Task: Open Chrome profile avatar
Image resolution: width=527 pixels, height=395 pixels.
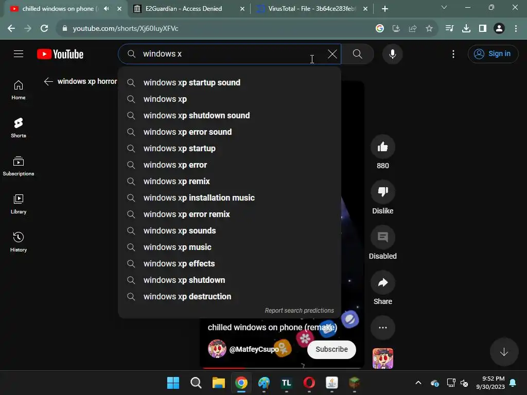Action: 499,28
